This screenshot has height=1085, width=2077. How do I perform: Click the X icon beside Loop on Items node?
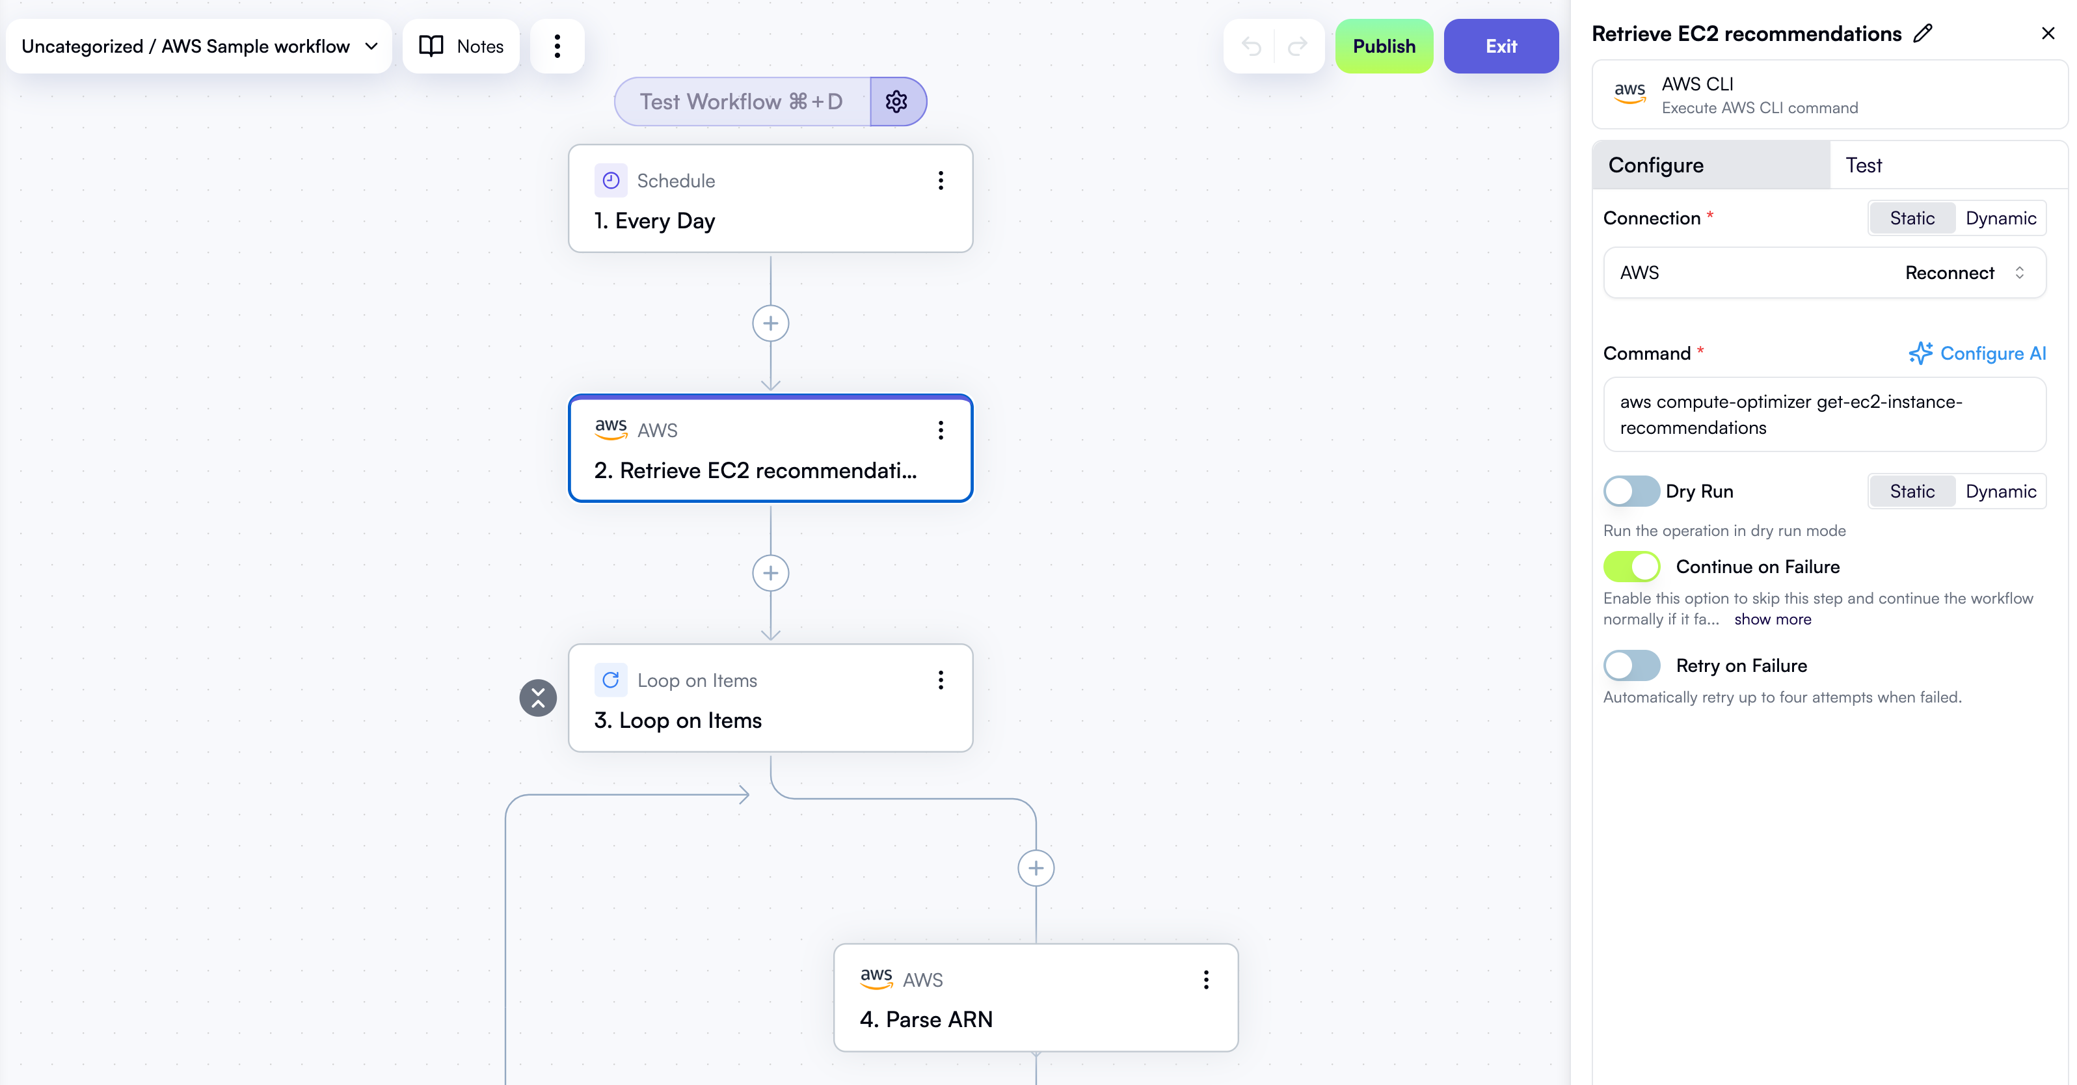coord(538,698)
